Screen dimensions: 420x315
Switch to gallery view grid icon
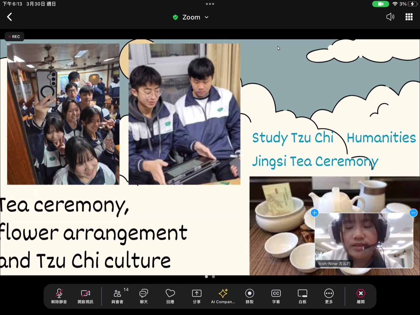(409, 17)
